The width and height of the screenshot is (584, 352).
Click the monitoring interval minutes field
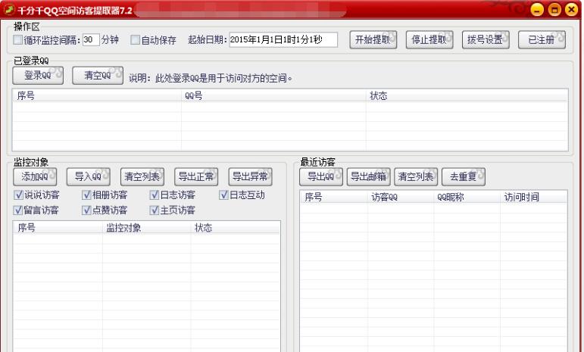(91, 39)
